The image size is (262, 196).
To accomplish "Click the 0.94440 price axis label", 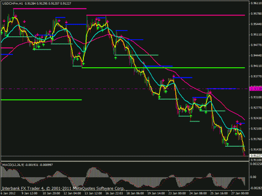I will 256,56.
